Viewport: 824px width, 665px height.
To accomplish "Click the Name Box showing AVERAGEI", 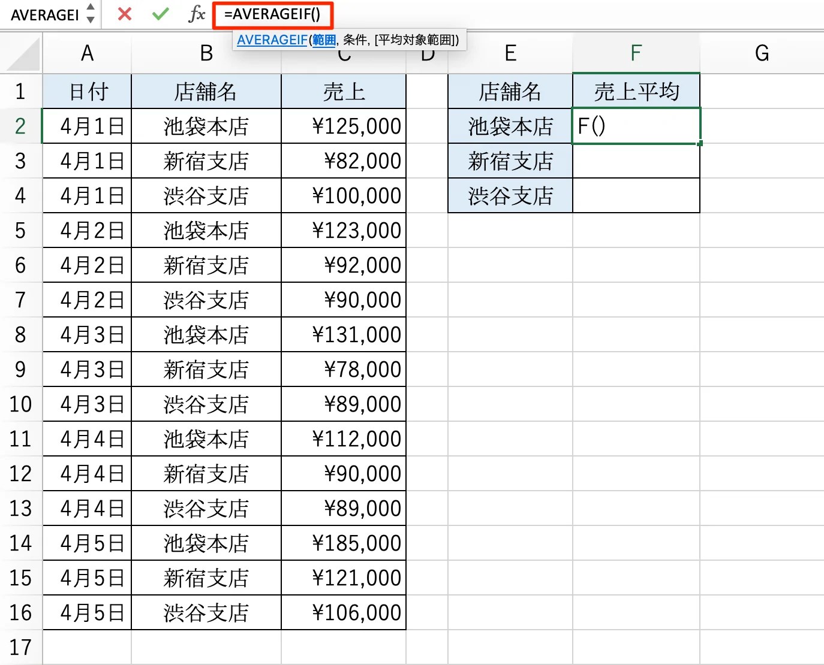I will pos(45,14).
